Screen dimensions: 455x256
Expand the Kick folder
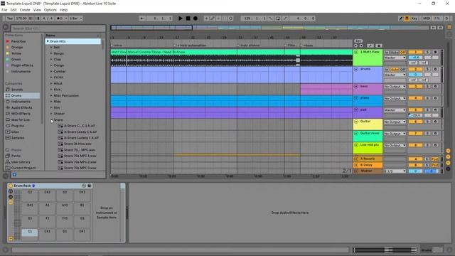(x=51, y=90)
